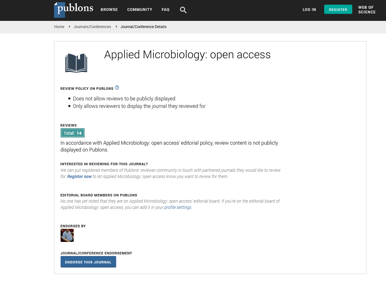Follow the "Register now" link

79,176
